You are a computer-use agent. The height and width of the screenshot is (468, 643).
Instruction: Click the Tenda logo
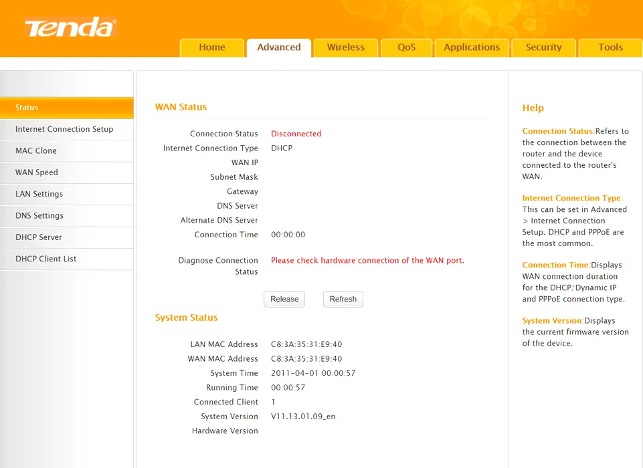click(x=71, y=27)
